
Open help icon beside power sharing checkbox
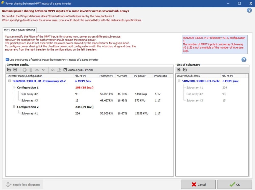244,60
